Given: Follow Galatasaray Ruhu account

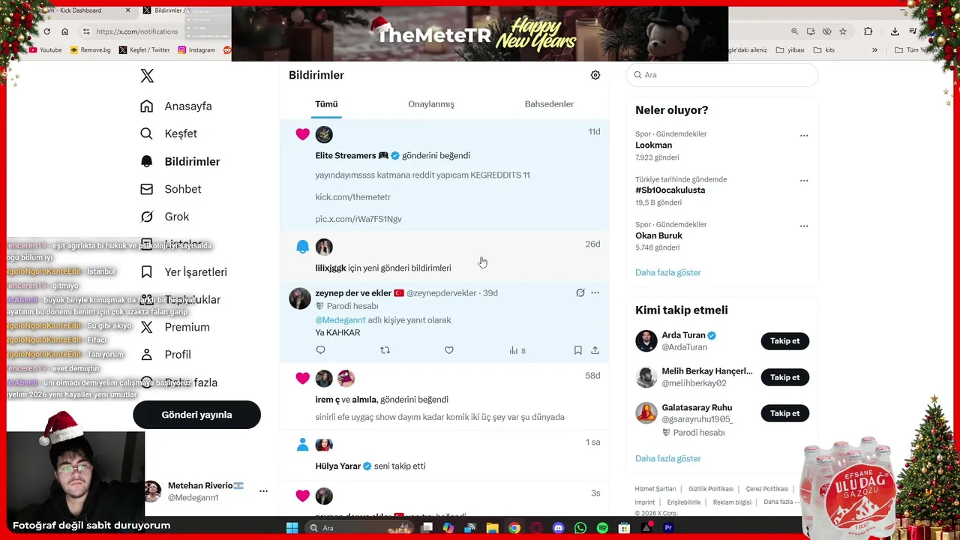Looking at the screenshot, I should [784, 413].
